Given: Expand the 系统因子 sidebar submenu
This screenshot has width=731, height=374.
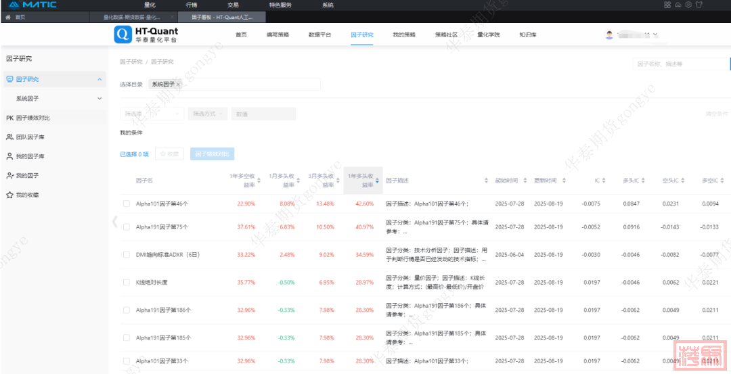Looking at the screenshot, I should pyautogui.click(x=99, y=99).
